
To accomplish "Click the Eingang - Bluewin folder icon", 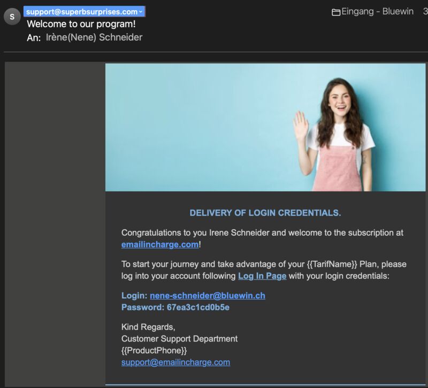I will 336,12.
